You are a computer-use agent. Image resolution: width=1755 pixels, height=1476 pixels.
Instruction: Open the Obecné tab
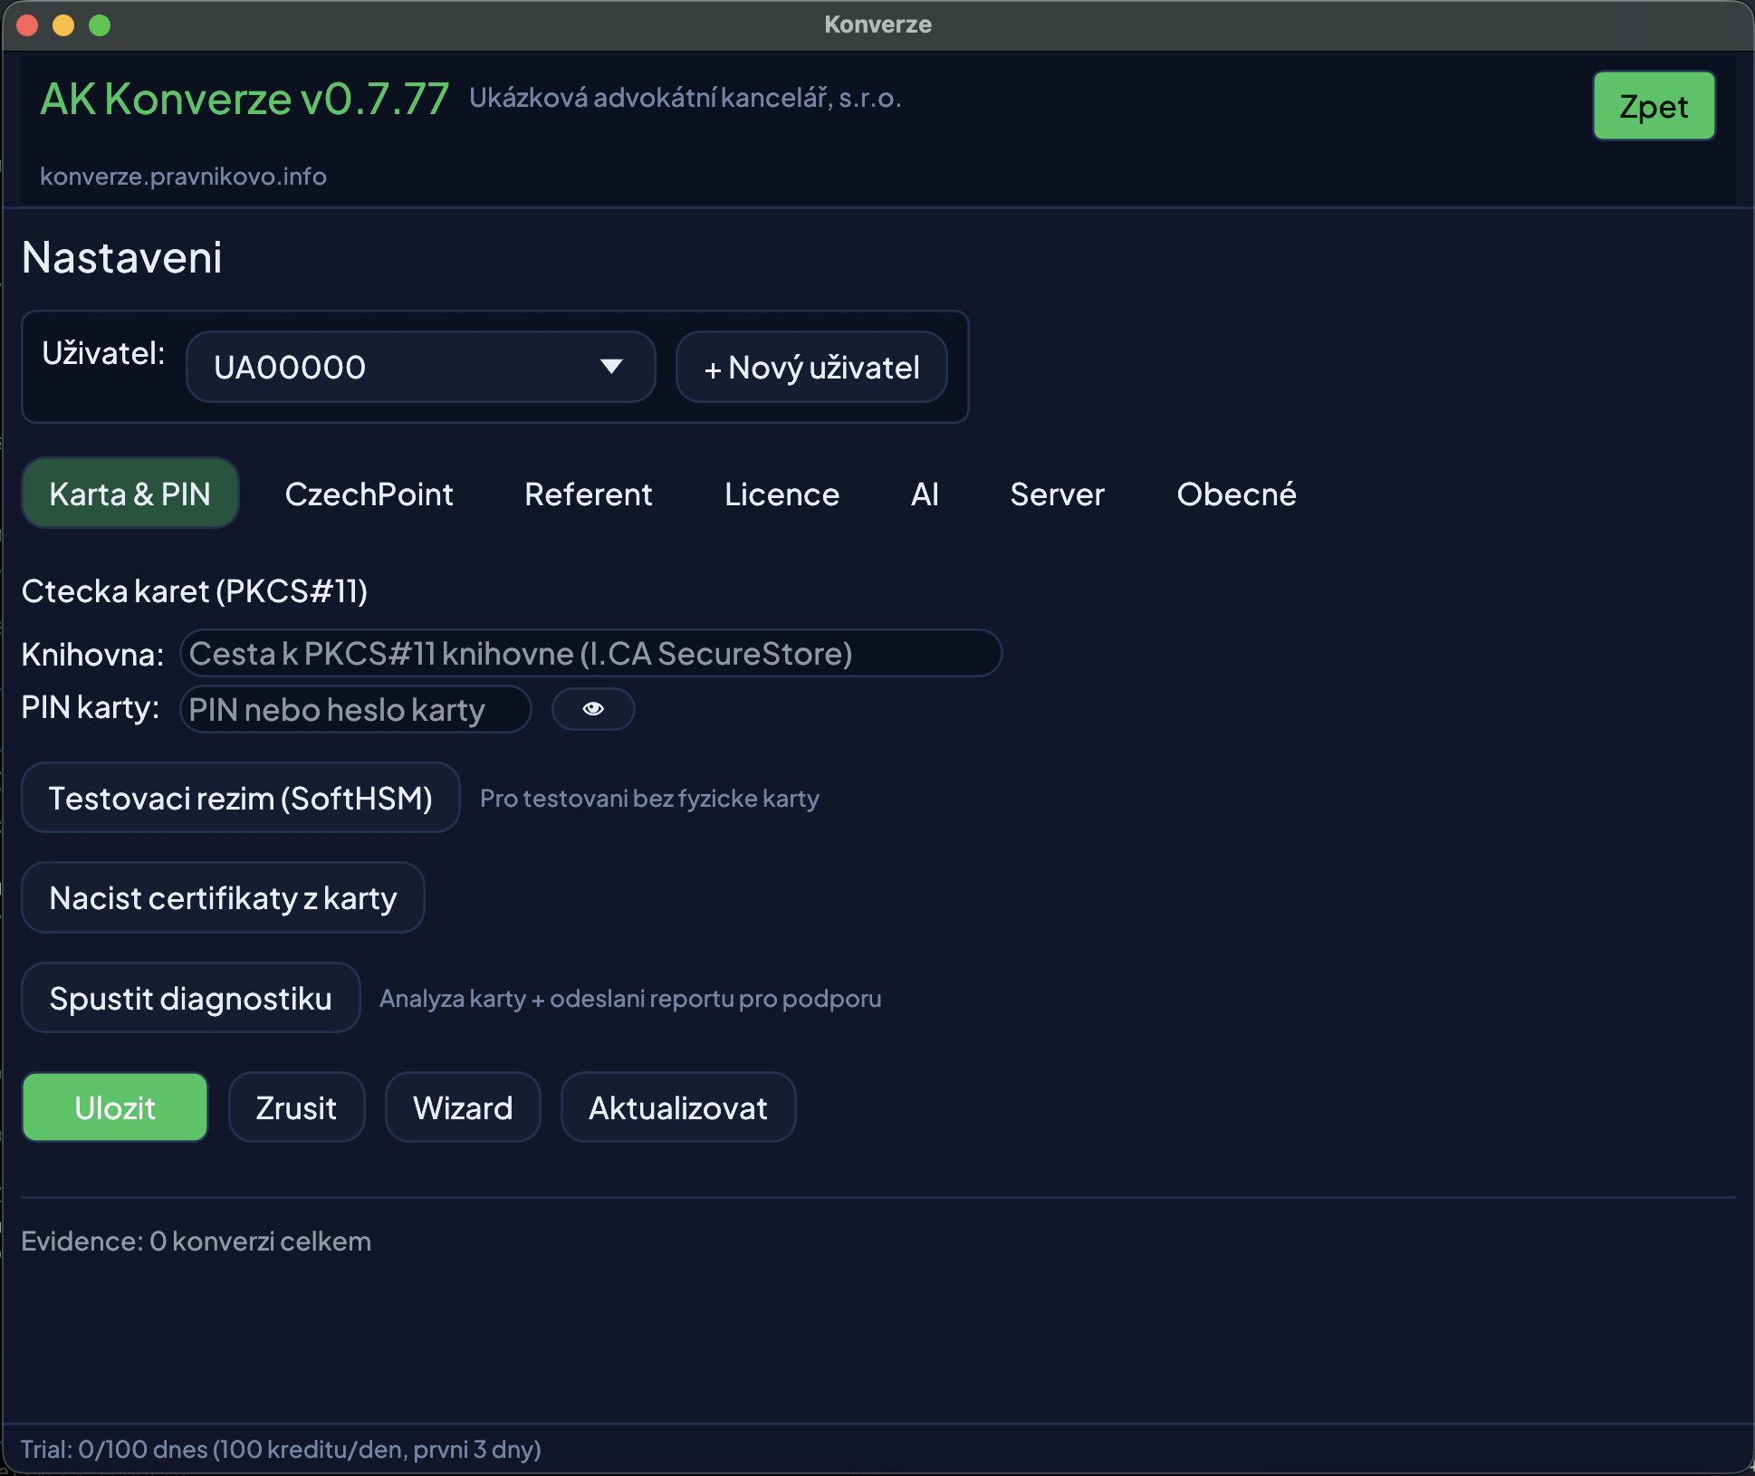click(1236, 494)
